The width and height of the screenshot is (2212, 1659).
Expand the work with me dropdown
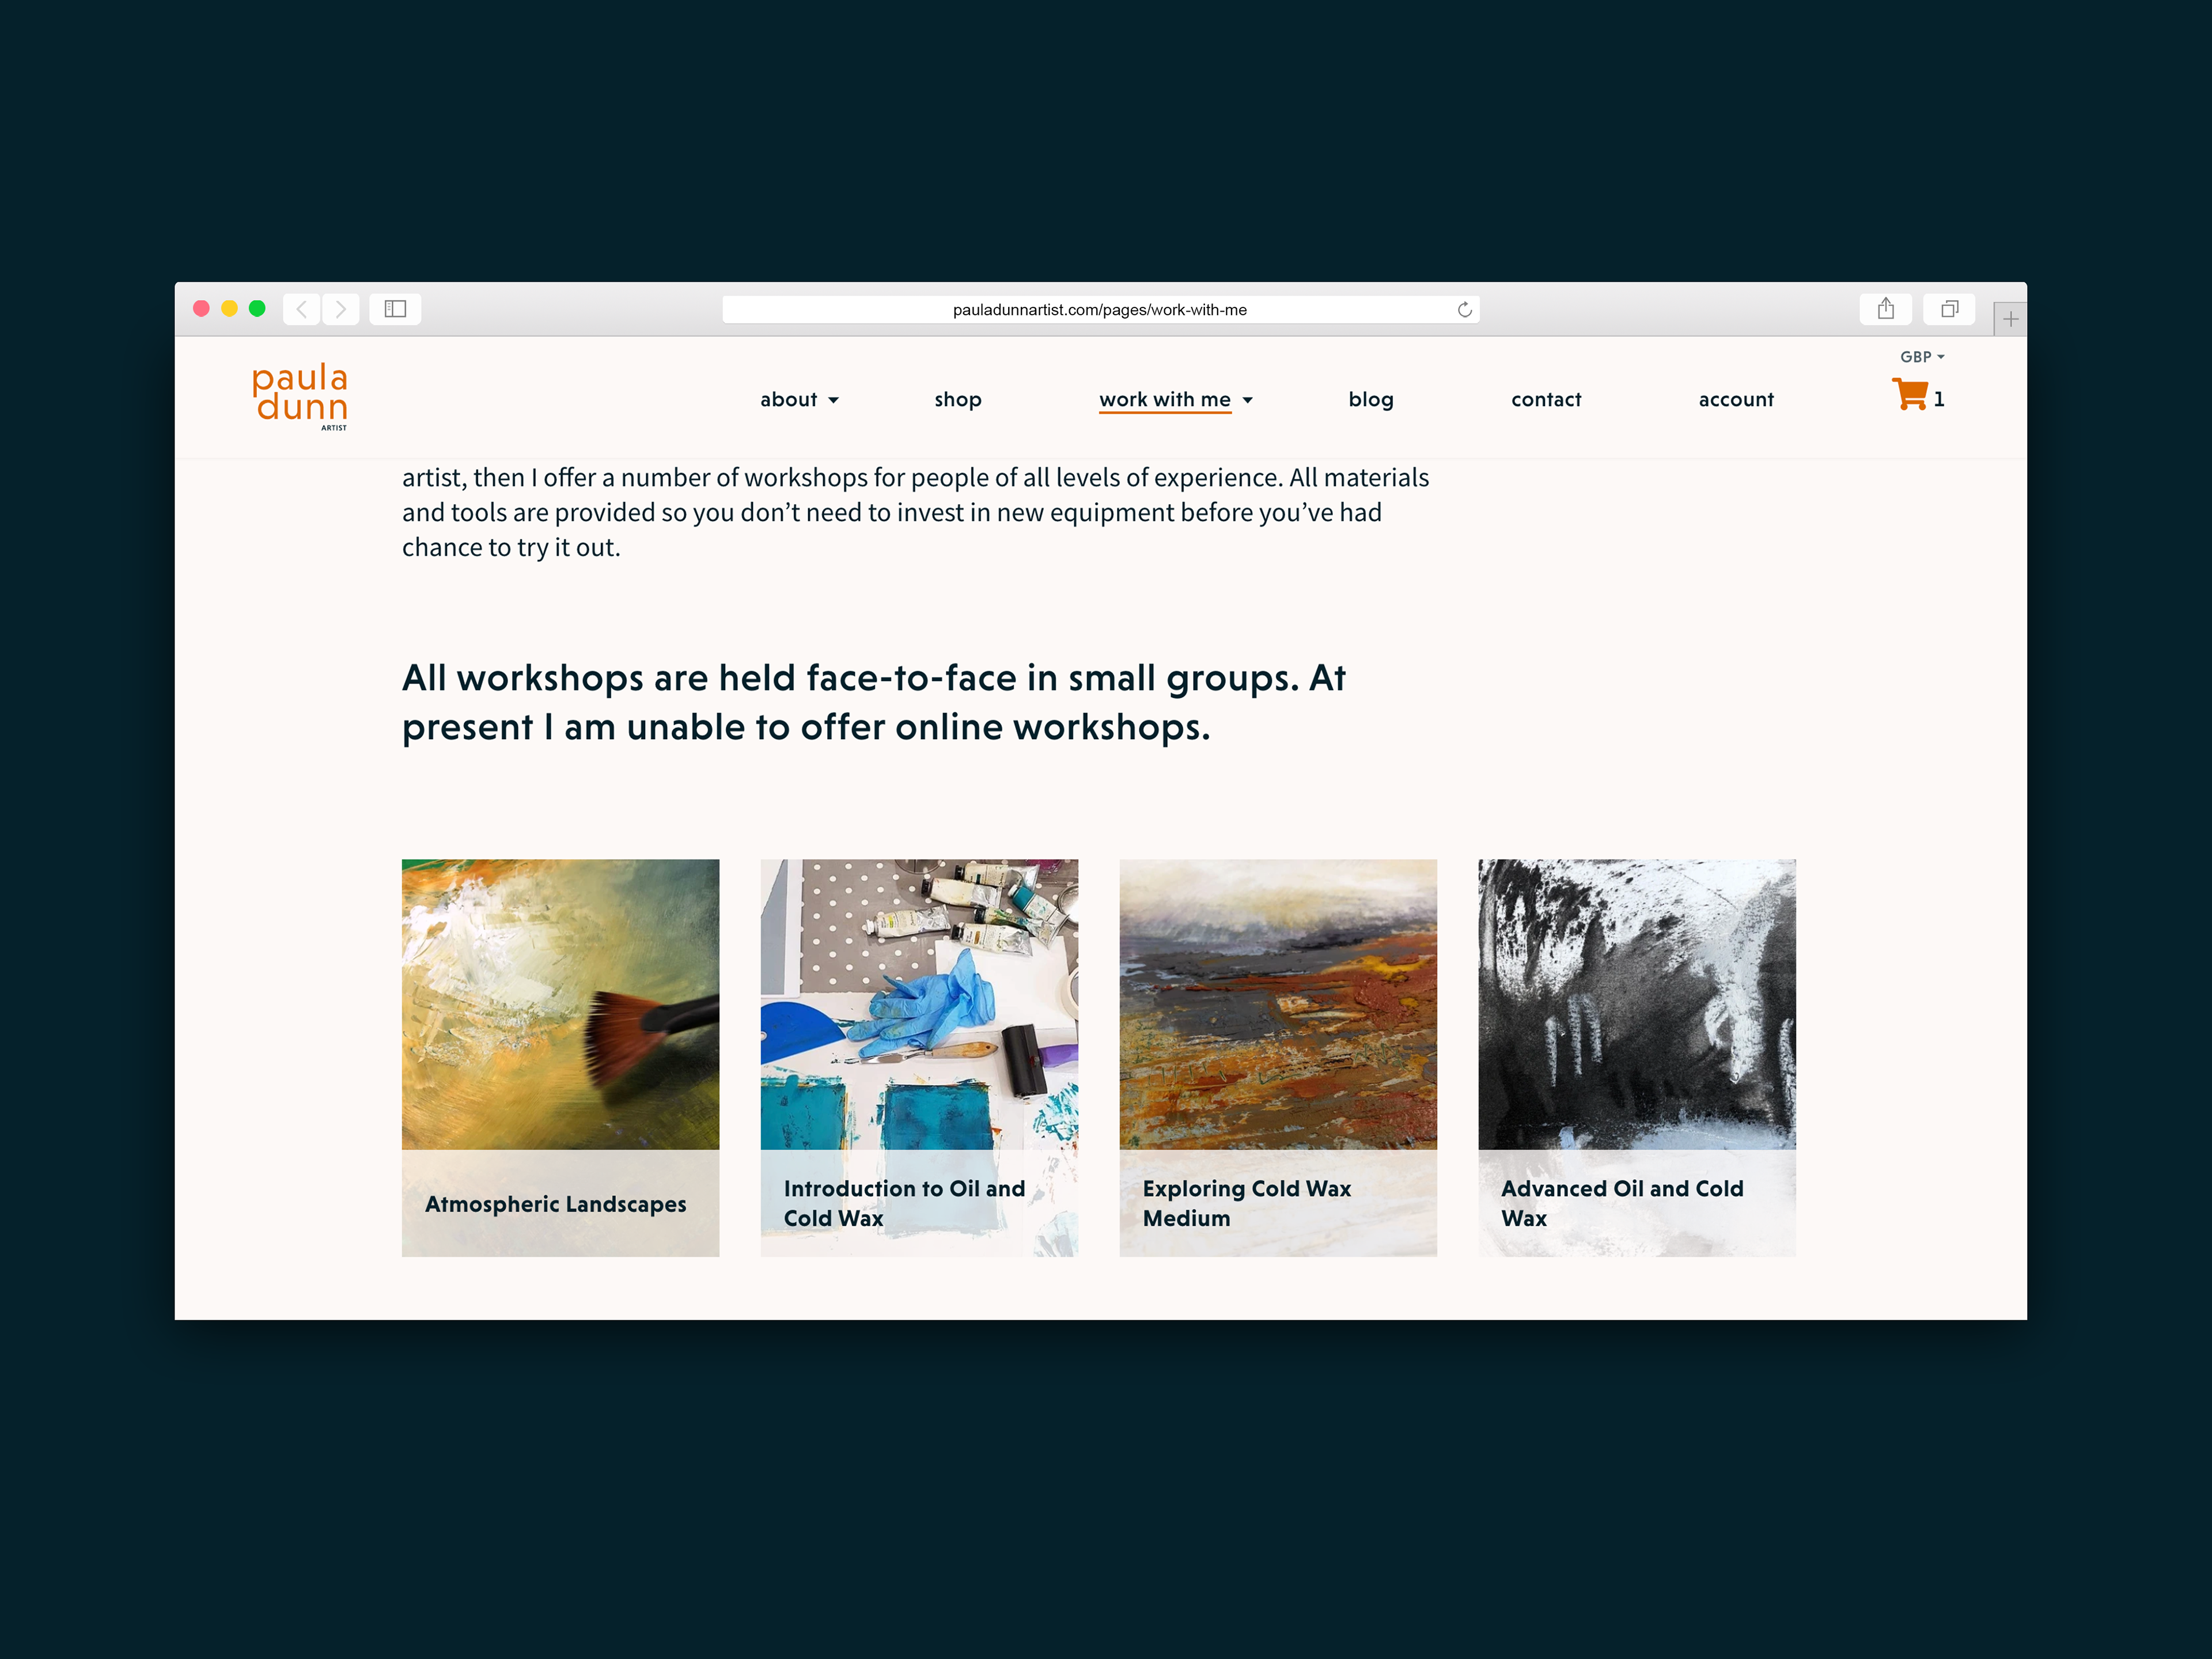pos(1176,400)
